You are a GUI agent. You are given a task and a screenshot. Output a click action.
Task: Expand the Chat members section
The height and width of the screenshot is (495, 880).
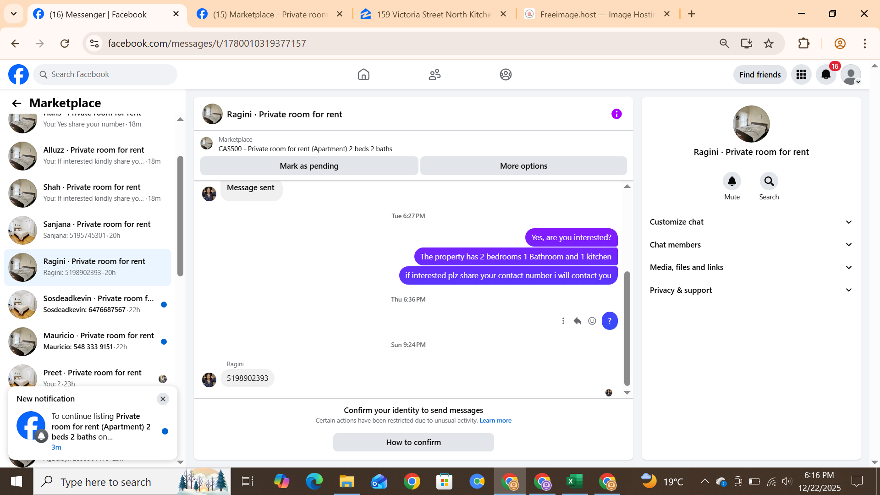pos(751,245)
